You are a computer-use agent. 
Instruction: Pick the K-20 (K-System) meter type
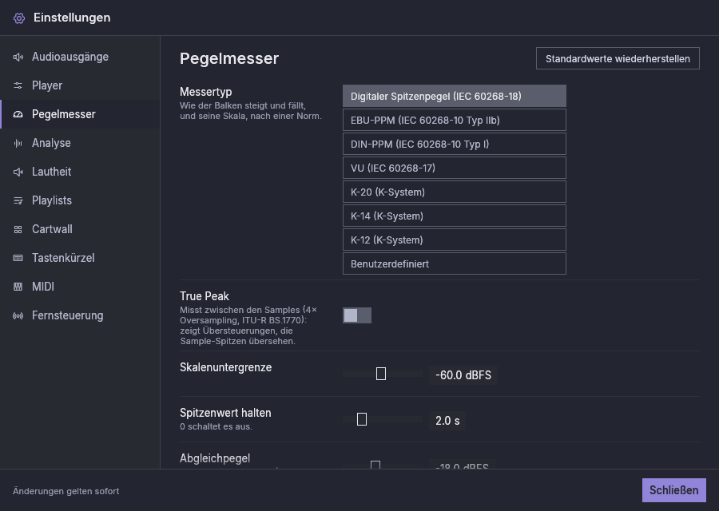pos(455,192)
